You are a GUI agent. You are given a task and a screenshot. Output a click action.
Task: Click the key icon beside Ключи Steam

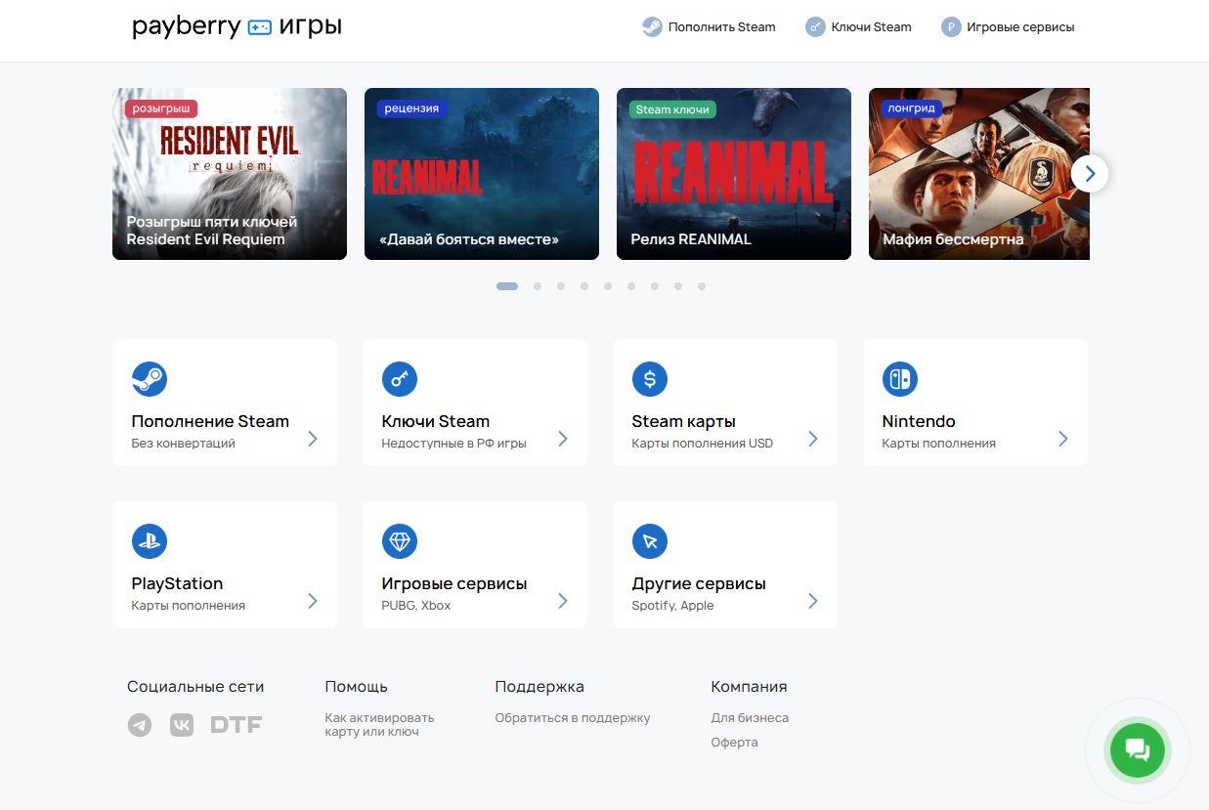[x=815, y=27]
